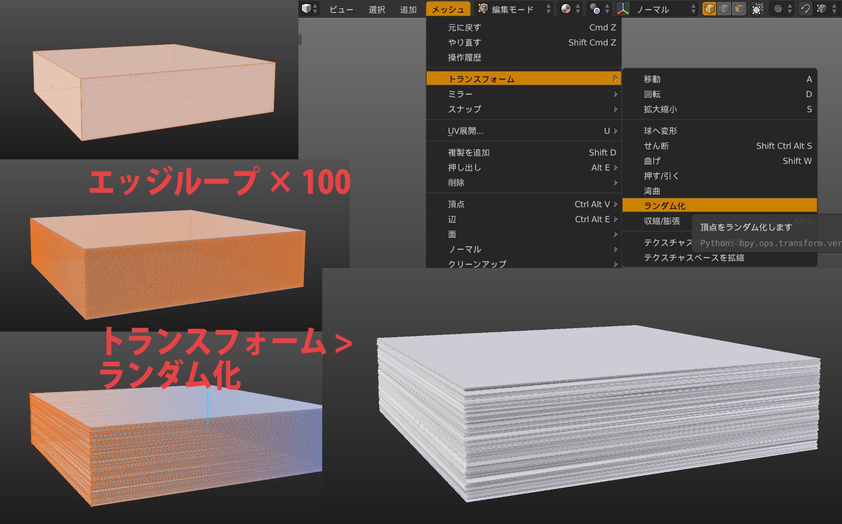Open the snap element cube dropdown
The width and height of the screenshot is (842, 524).
coord(826,9)
